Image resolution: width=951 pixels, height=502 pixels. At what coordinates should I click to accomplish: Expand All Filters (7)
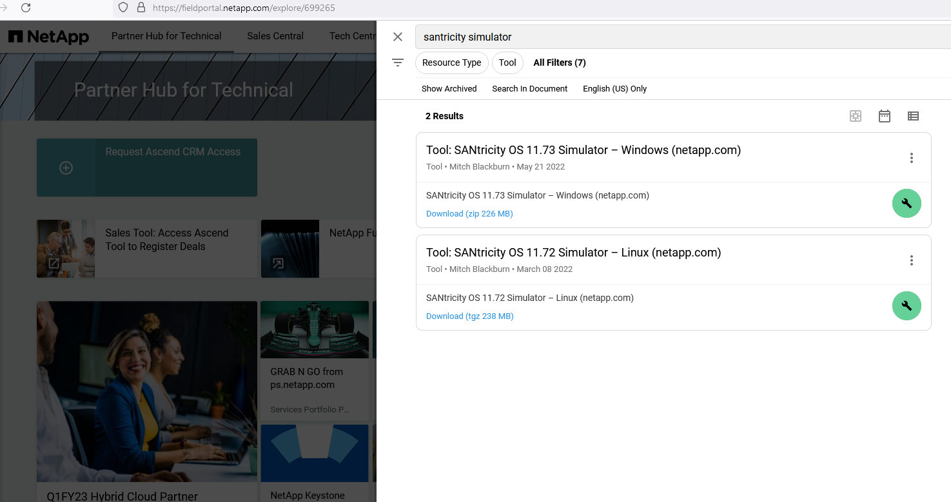click(x=559, y=63)
